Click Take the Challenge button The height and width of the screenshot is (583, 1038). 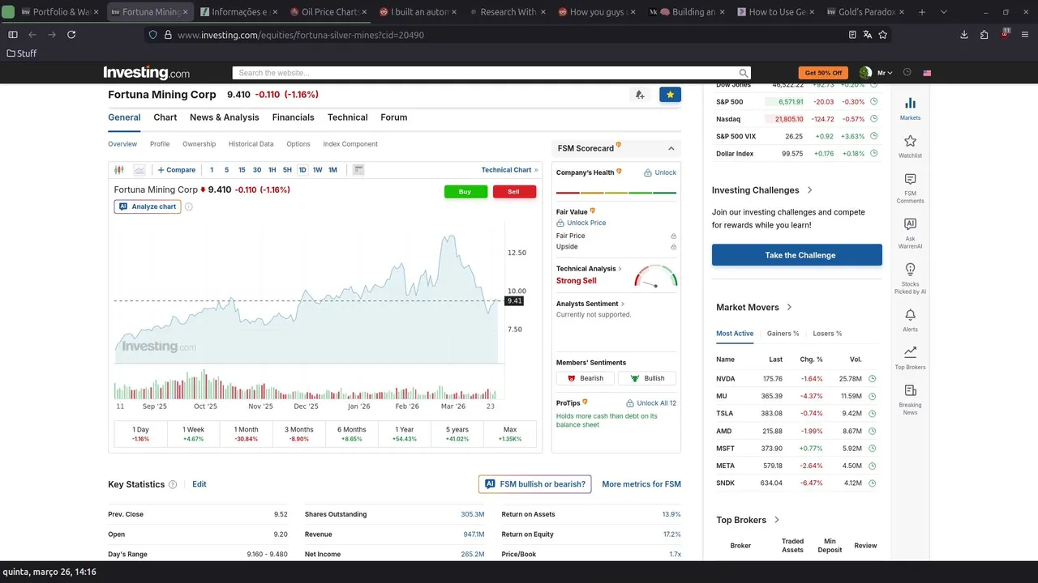tap(797, 255)
